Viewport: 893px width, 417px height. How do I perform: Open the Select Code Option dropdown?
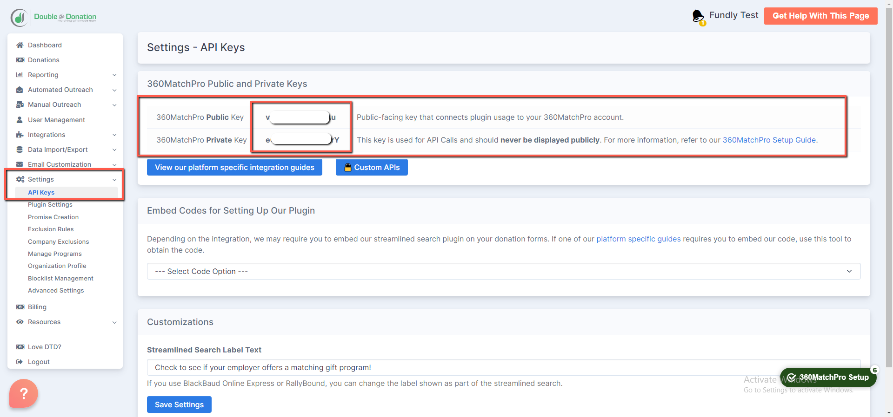[x=504, y=271]
